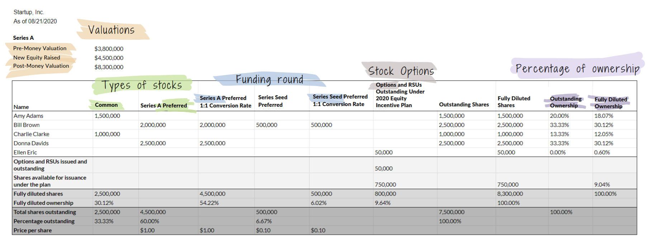Select the "Fully Diluted Ownership" column header
The image size is (655, 249).
(611, 103)
